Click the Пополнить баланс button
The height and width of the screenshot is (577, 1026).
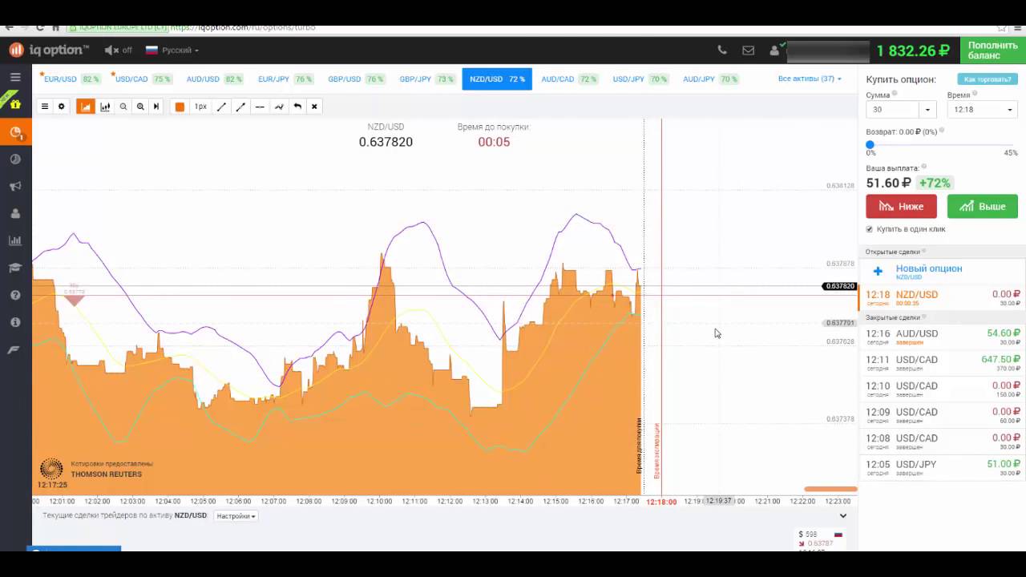992,50
